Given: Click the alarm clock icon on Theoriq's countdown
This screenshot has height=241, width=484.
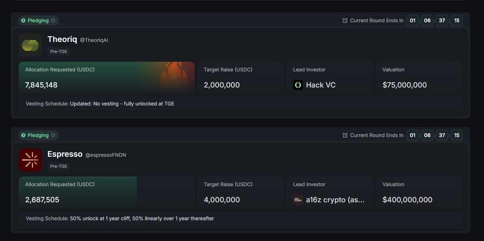Looking at the screenshot, I should tap(345, 21).
